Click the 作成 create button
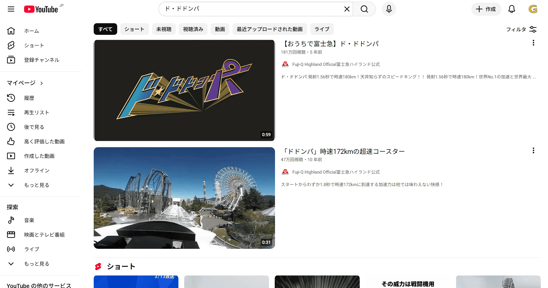This screenshot has height=288, width=548. 486,9
